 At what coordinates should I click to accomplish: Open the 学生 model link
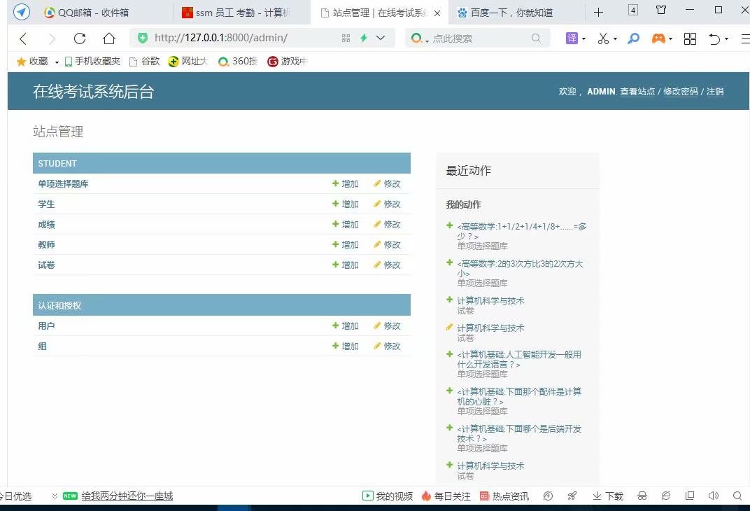click(46, 204)
